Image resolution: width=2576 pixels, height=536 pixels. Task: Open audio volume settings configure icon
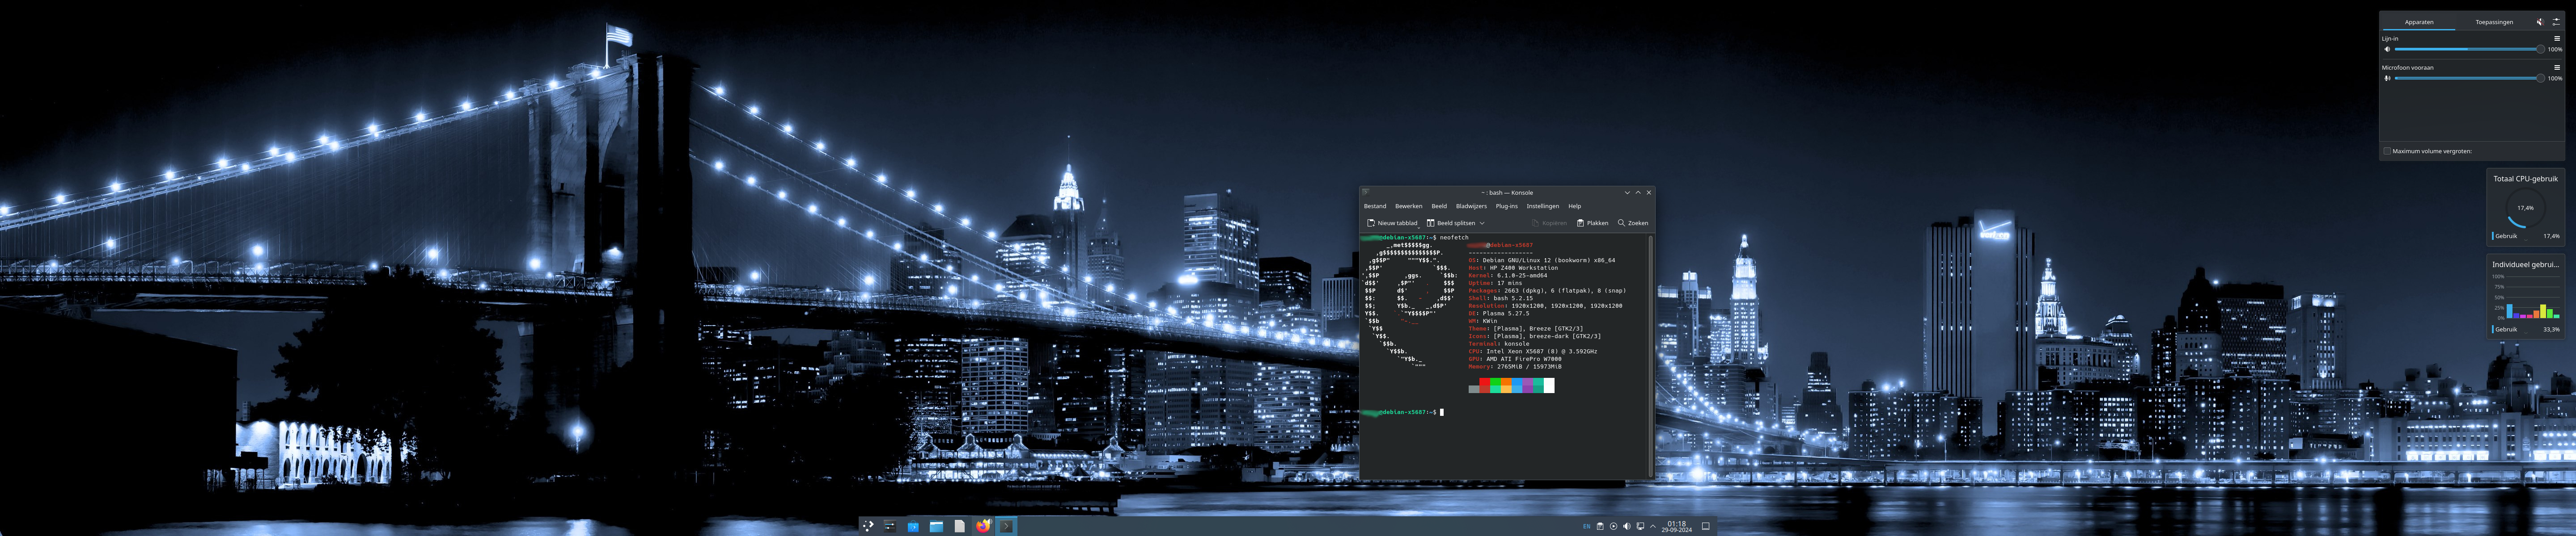(x=2556, y=22)
